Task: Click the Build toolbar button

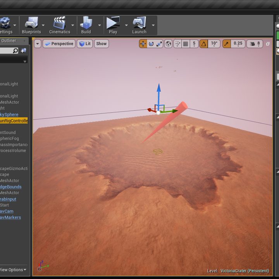Action: 86,25
